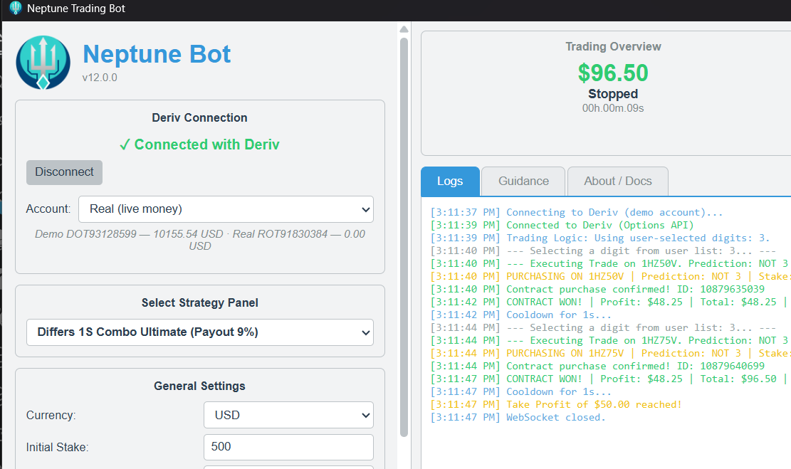The image size is (791, 469).
Task: Click the left panel vertical scrollbar thumb
Action: tap(404, 237)
